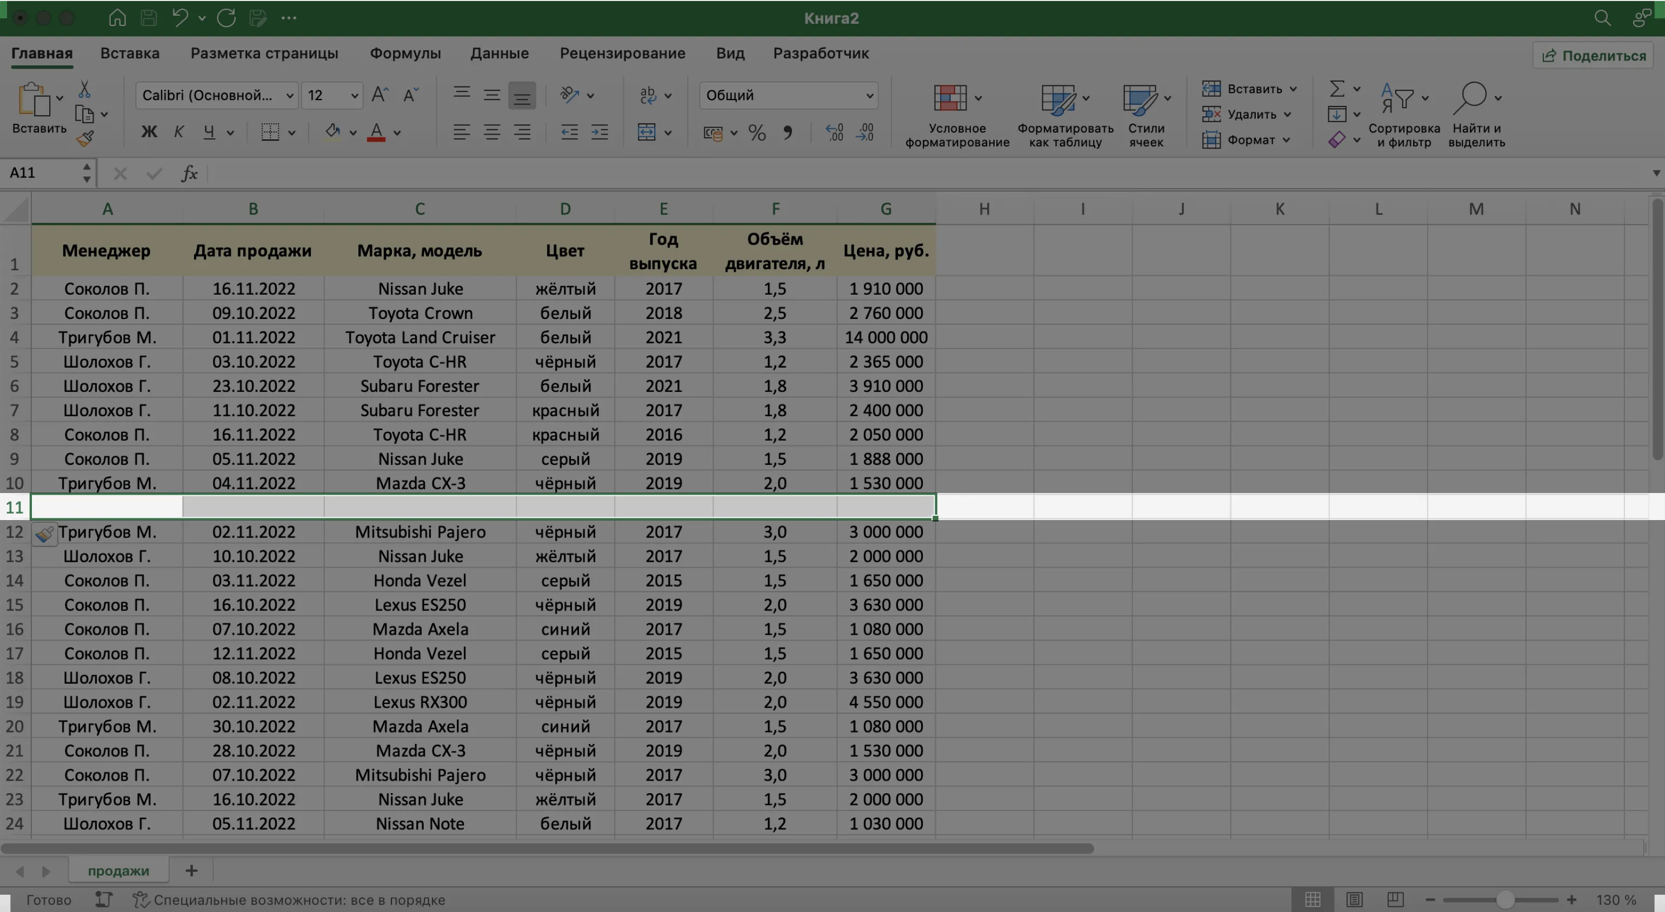
Task: Open the Общий number format dropdown
Action: click(x=869, y=96)
